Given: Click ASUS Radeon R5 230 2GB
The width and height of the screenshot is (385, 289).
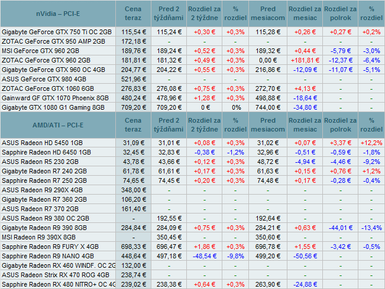Looking at the screenshot, I should click(40, 162).
